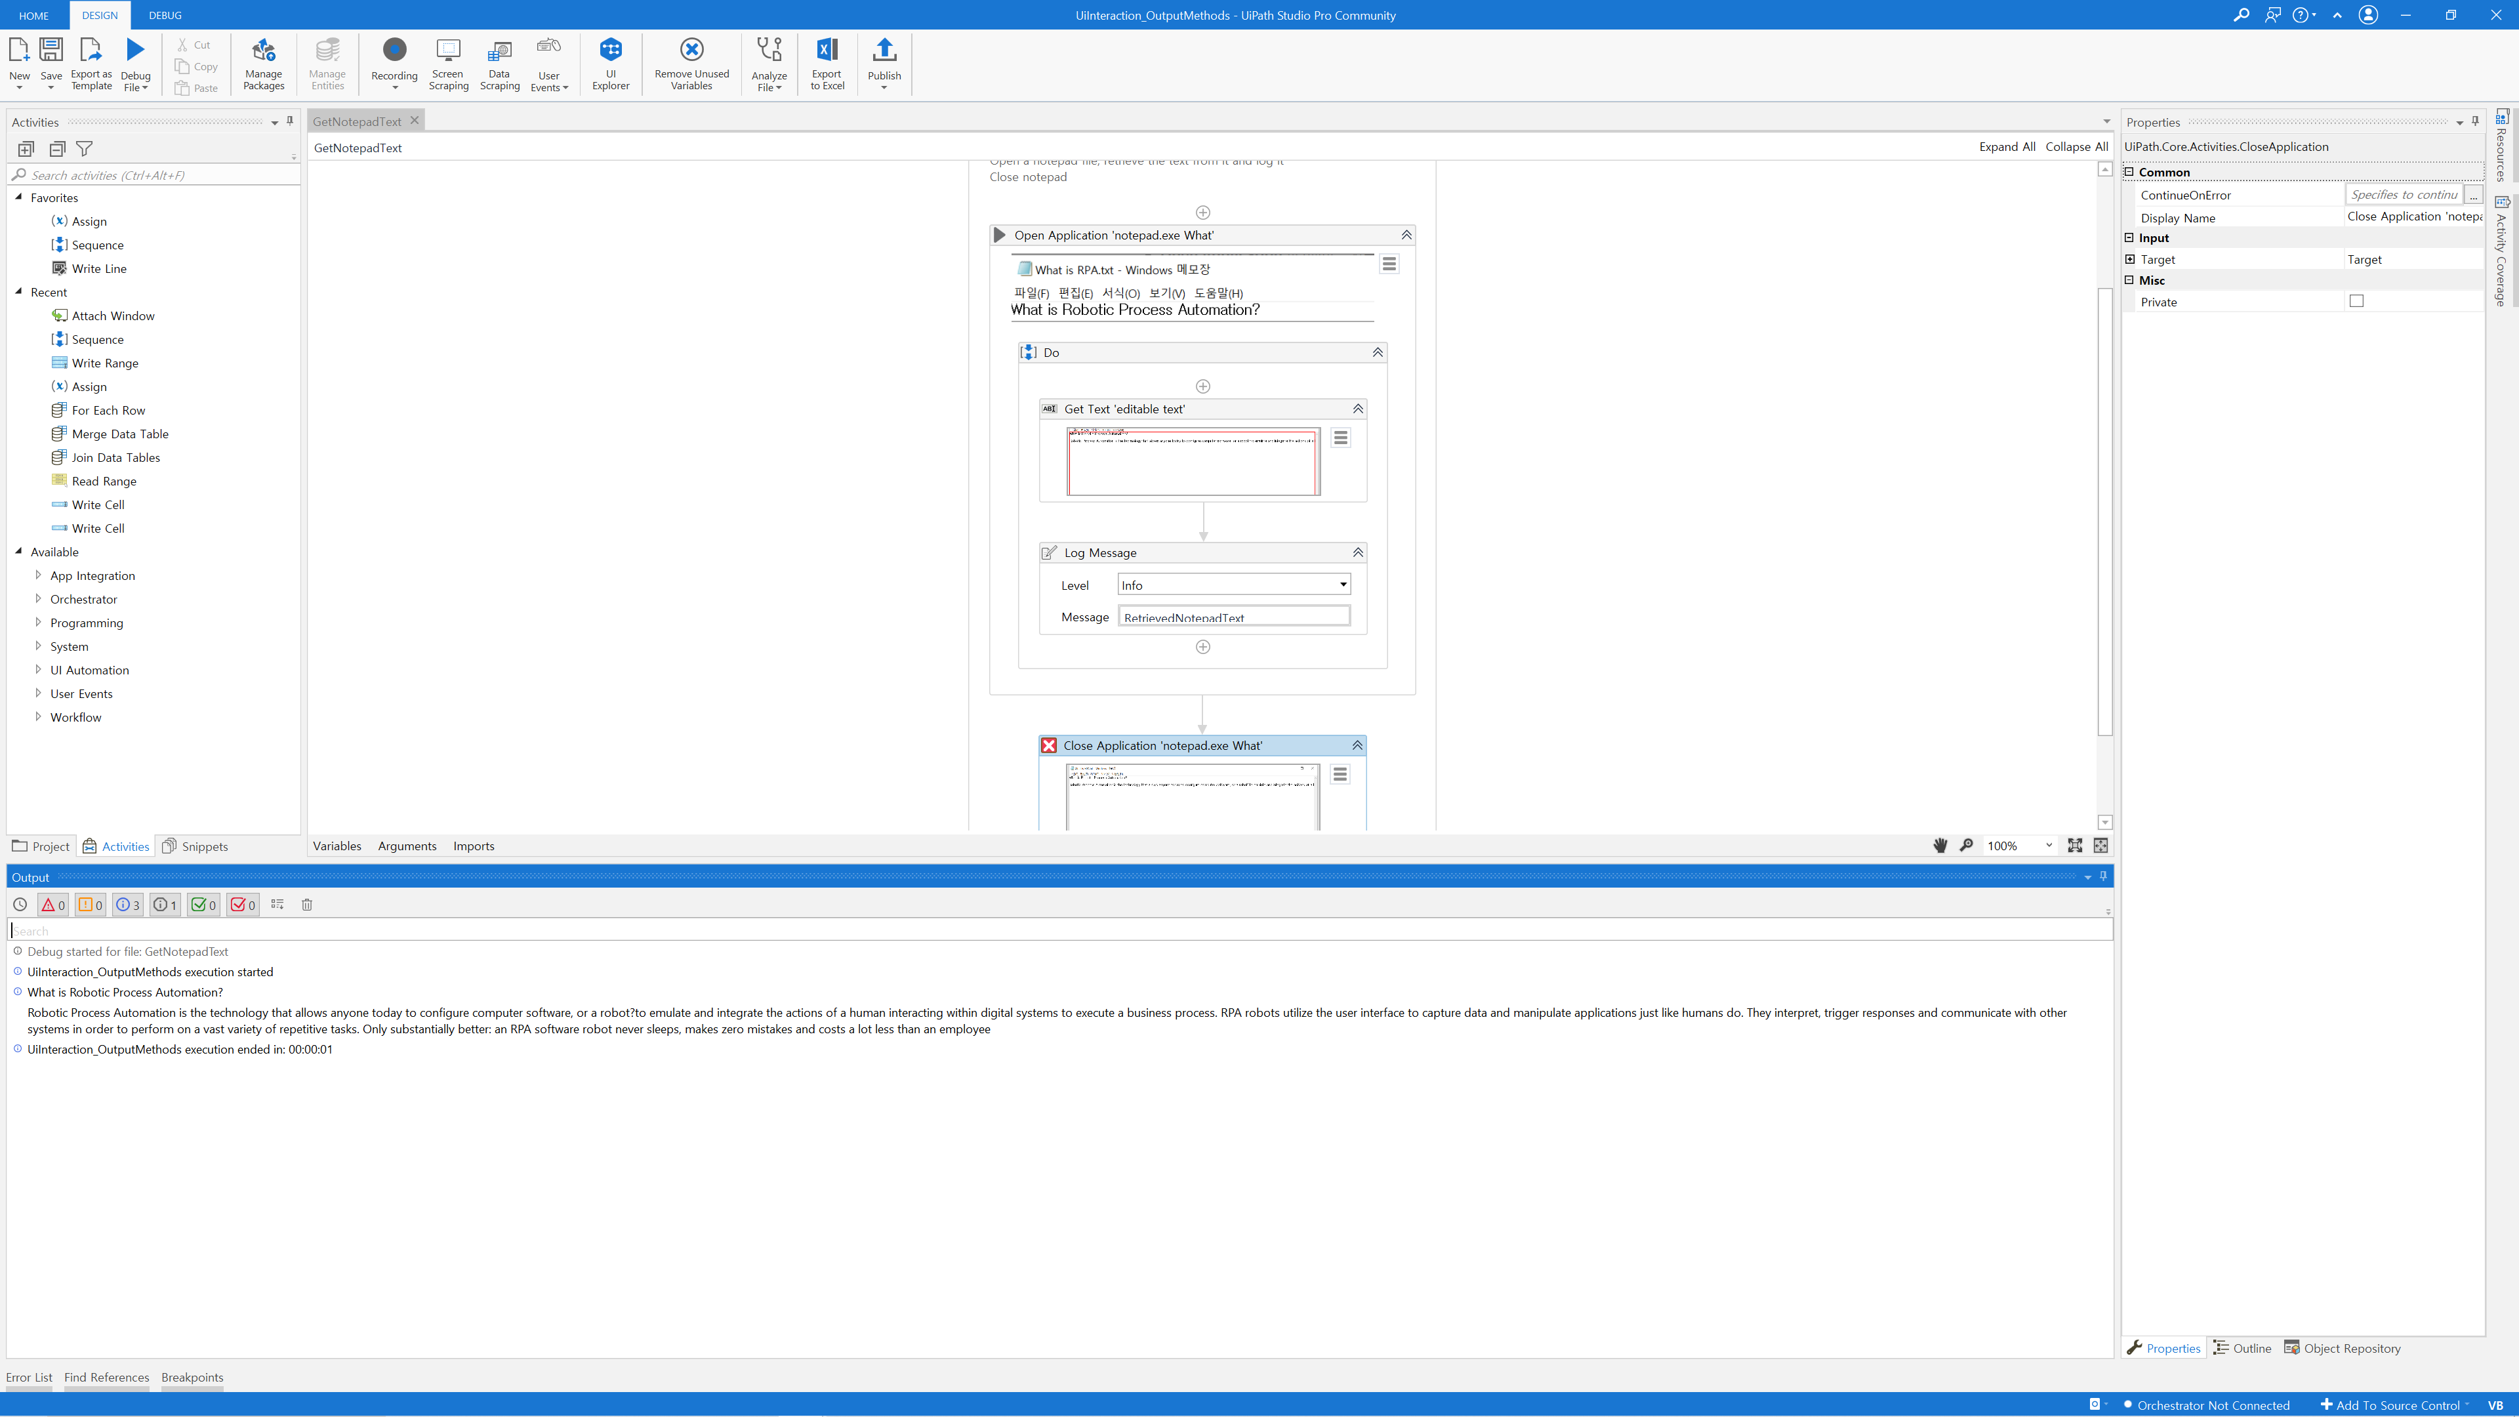Collapse the Open Application activity
The width and height of the screenshot is (2519, 1417).
pos(1406,235)
